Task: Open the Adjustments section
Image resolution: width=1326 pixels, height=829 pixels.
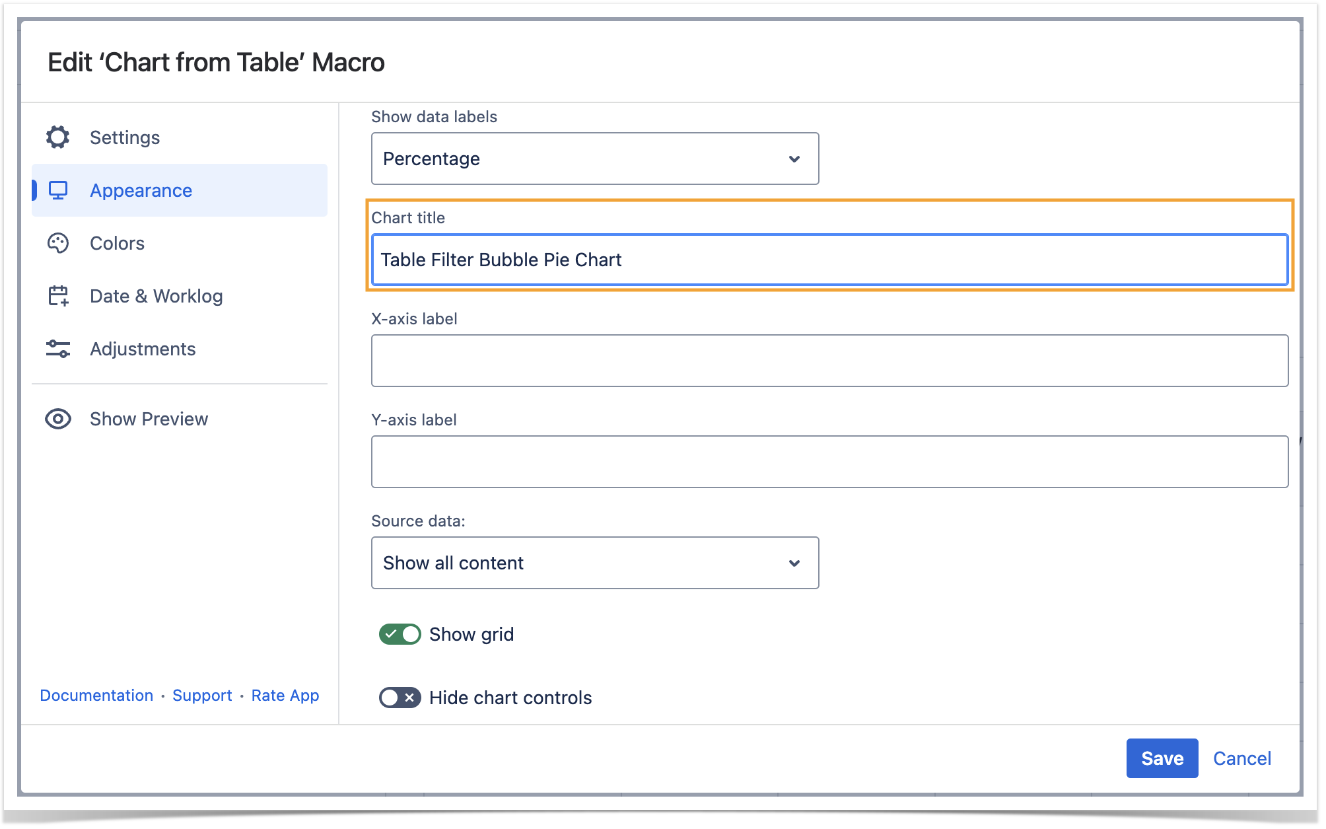Action: click(143, 349)
